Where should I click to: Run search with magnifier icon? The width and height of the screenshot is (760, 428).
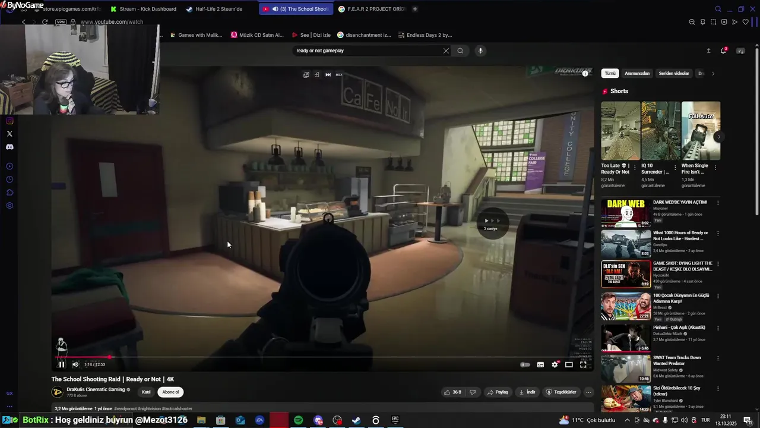point(460,51)
